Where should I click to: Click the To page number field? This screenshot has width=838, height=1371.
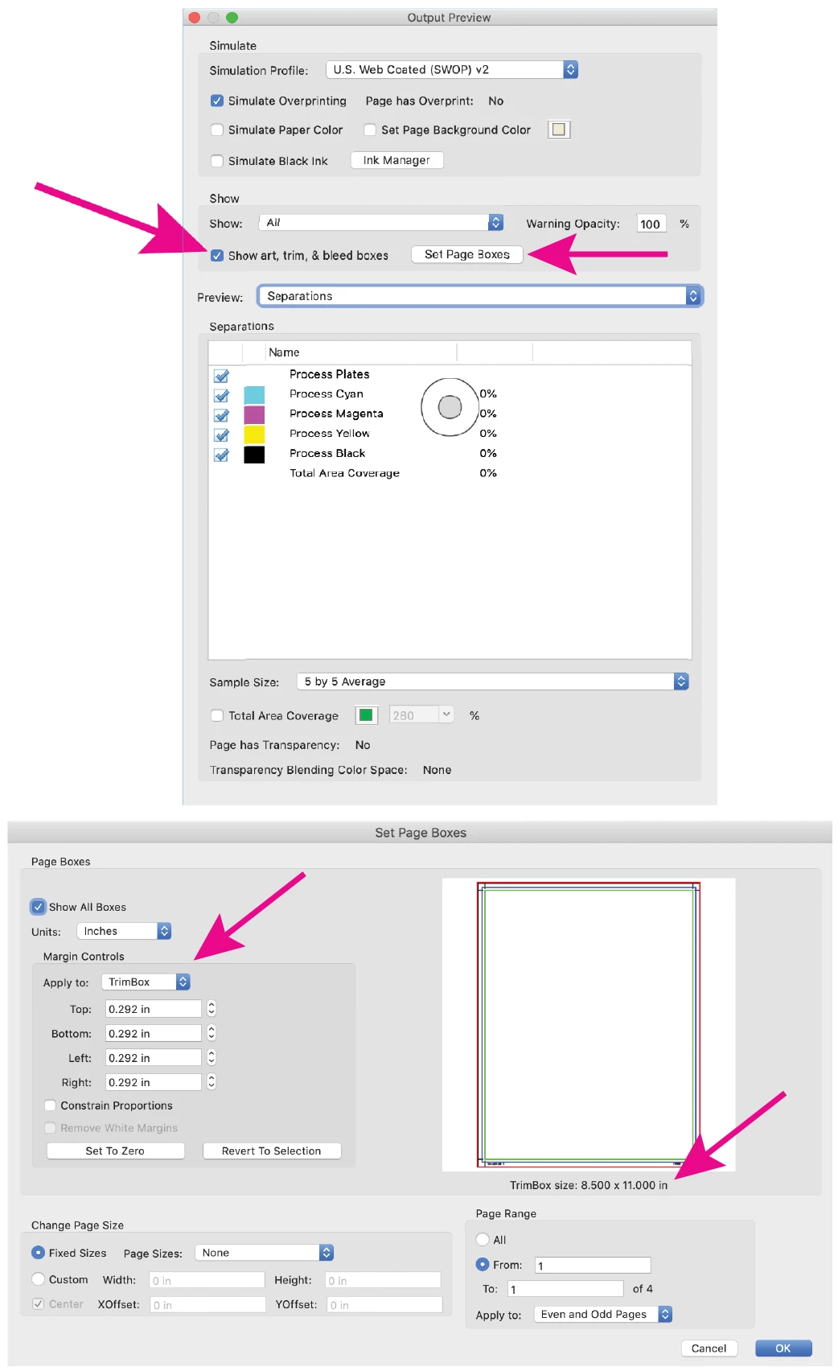[x=565, y=1289]
